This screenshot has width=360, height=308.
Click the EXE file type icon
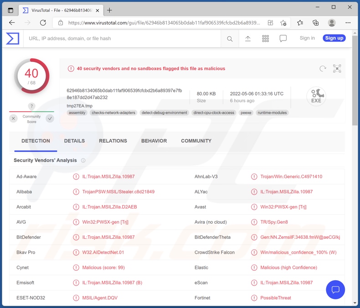316,96
